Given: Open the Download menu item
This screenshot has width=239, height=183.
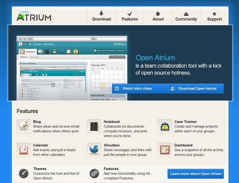Looking at the screenshot, I should coord(102,16).
